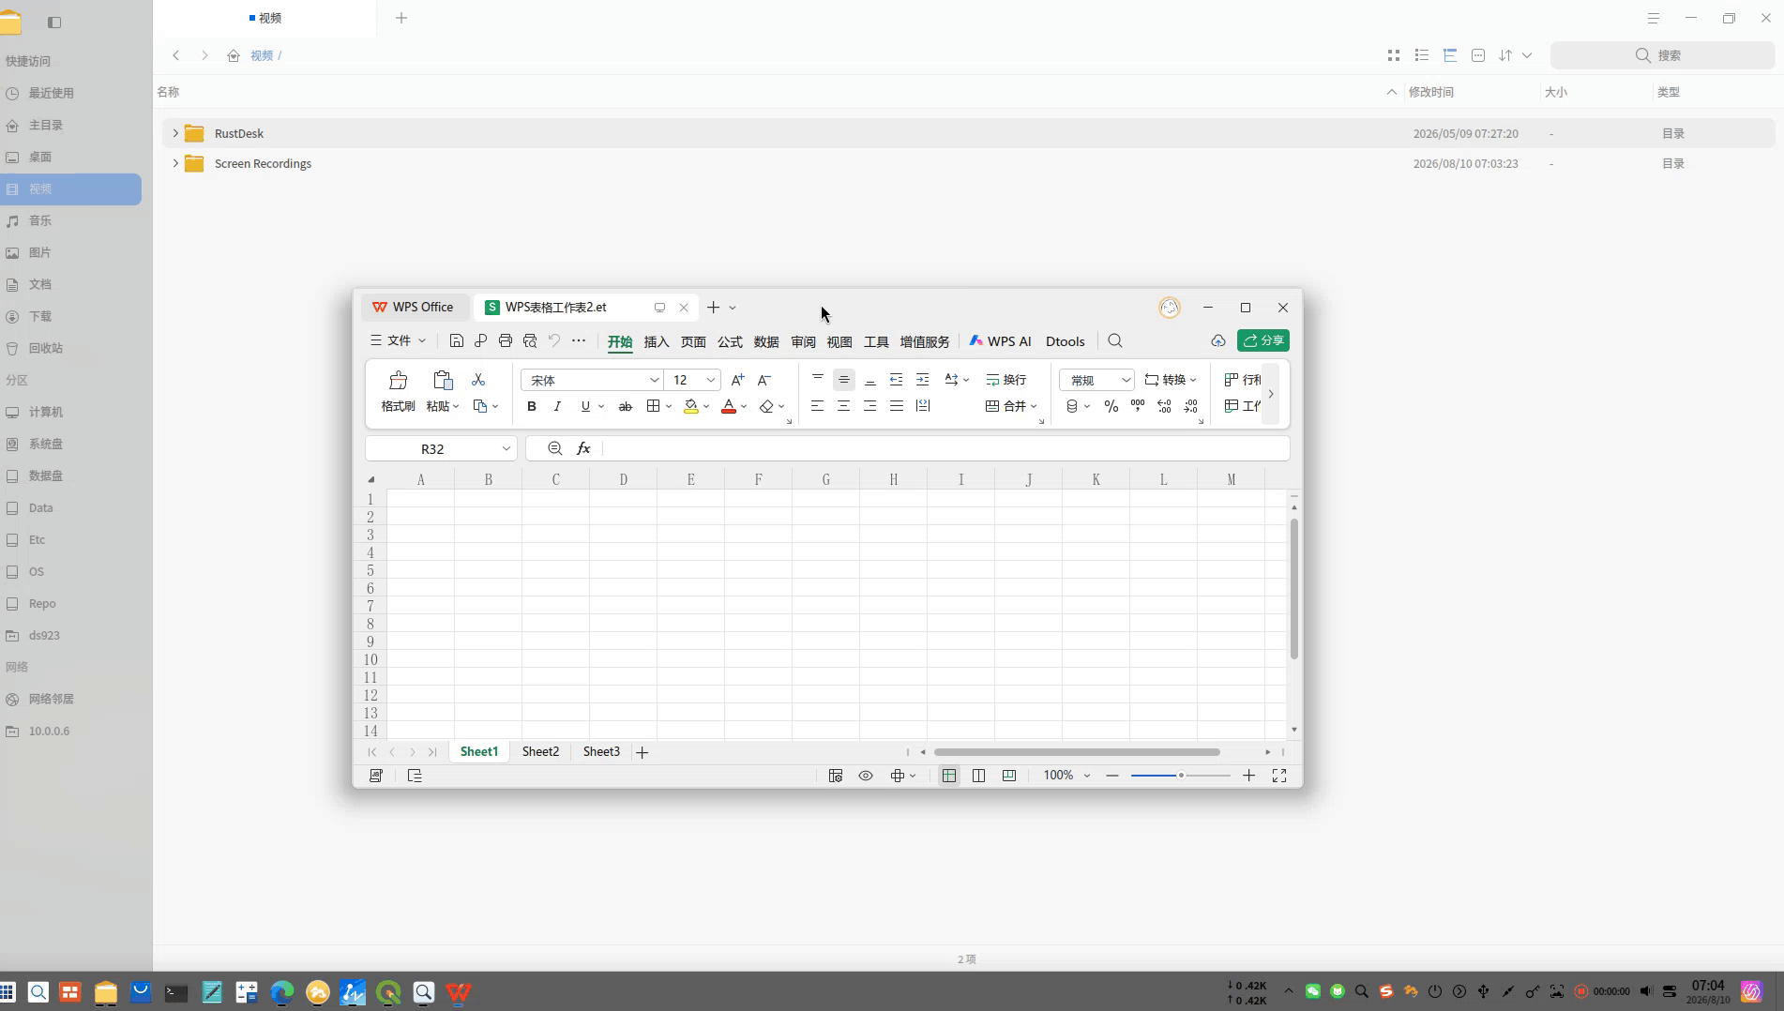Click the green 分享 (Share) button
1784x1011 pixels.
pyautogui.click(x=1263, y=340)
